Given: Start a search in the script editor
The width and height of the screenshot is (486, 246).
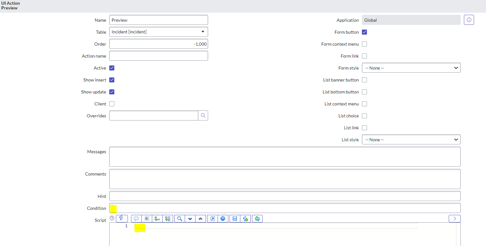Looking at the screenshot, I should [x=179, y=218].
